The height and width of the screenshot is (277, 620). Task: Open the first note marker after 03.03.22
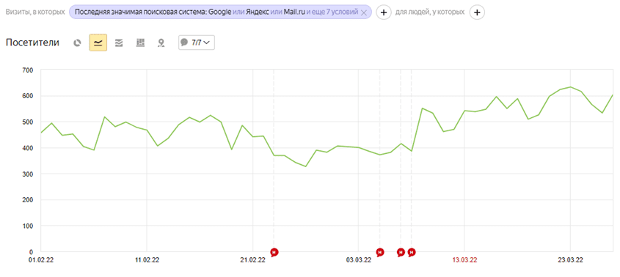(x=380, y=252)
